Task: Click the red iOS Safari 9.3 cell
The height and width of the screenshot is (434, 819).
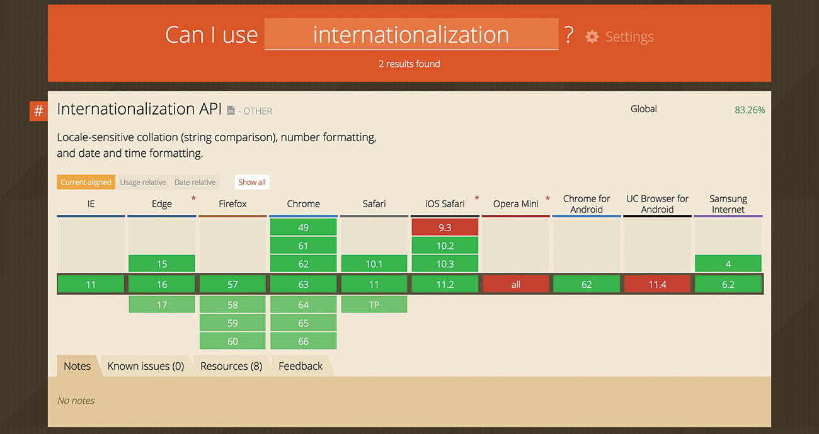Action: tap(445, 227)
